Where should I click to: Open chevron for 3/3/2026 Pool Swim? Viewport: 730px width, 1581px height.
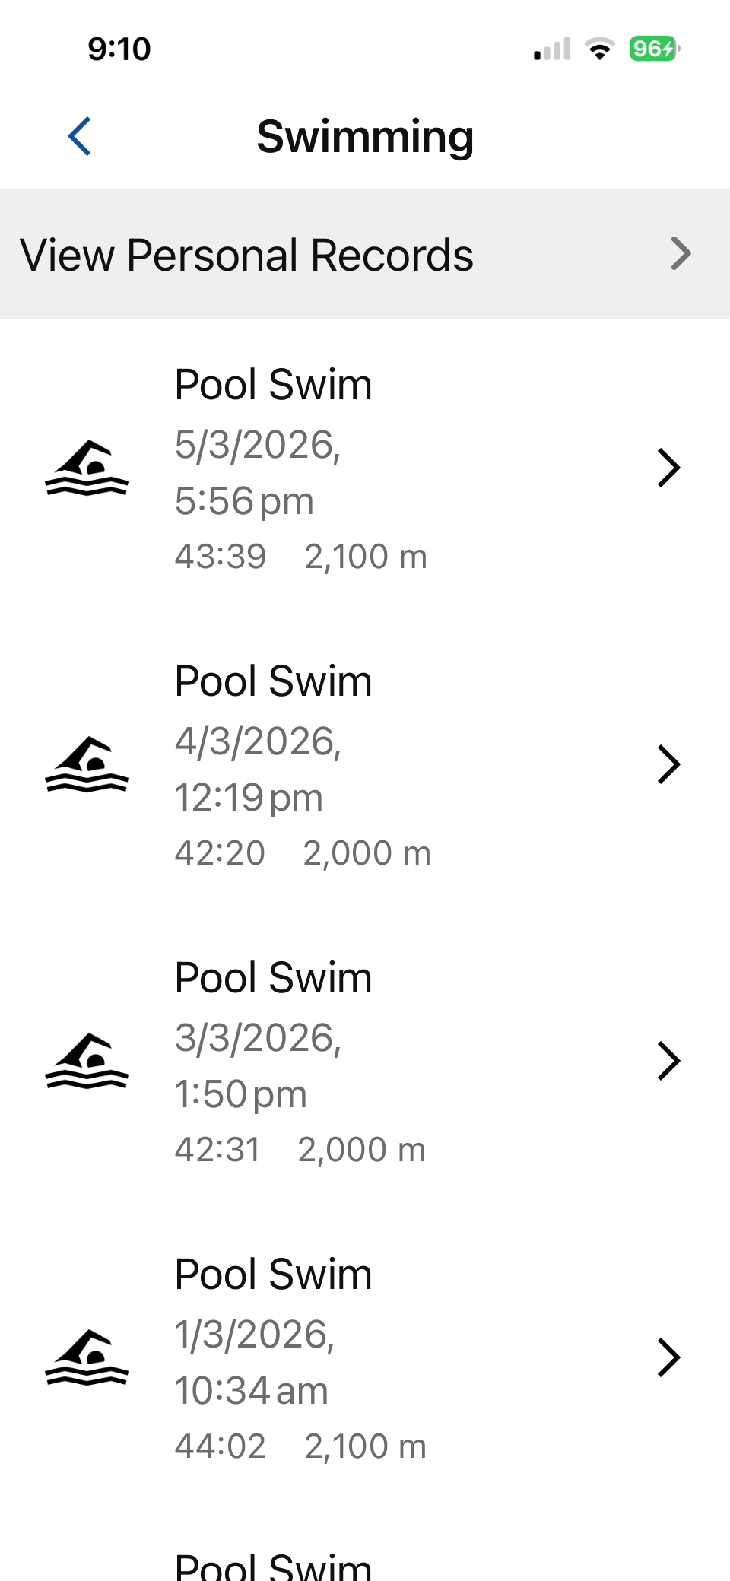coord(668,1061)
